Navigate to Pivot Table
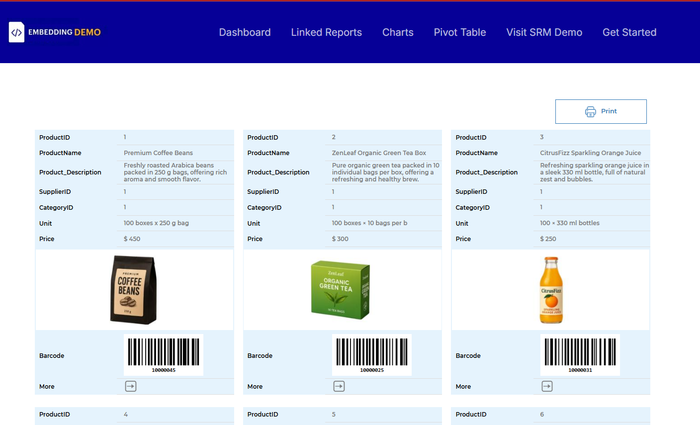Viewport: 700px width, 425px height. 459,32
